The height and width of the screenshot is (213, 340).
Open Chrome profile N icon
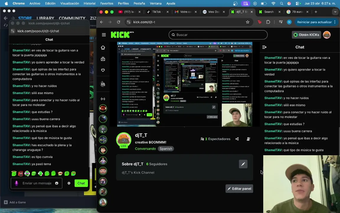(x=289, y=22)
